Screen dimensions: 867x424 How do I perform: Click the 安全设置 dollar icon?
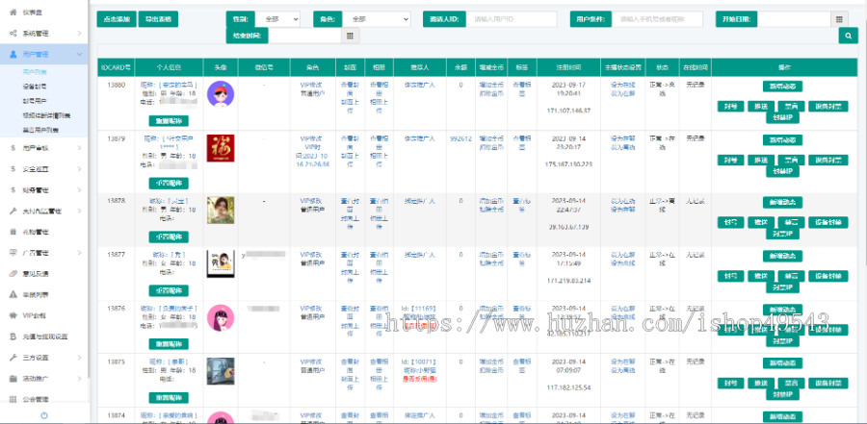[13, 169]
